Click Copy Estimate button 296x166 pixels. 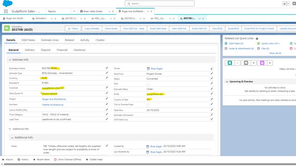click(x=92, y=29)
